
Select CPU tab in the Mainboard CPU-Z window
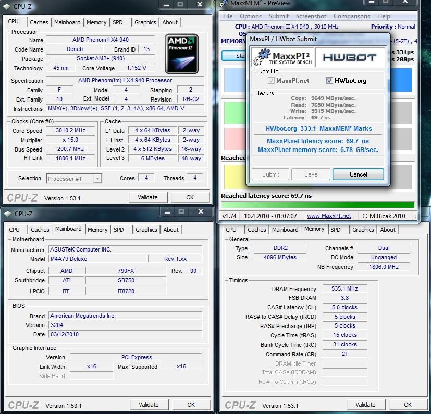point(14,229)
